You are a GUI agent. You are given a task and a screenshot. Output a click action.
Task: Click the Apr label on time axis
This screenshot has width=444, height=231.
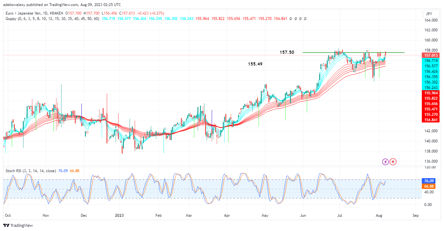pyautogui.click(x=227, y=215)
